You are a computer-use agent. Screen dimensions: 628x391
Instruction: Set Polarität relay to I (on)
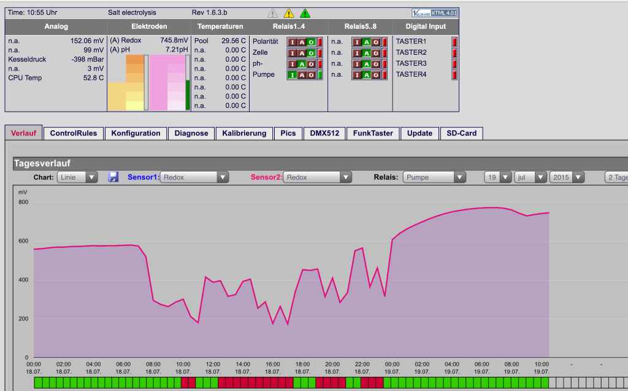pos(292,42)
